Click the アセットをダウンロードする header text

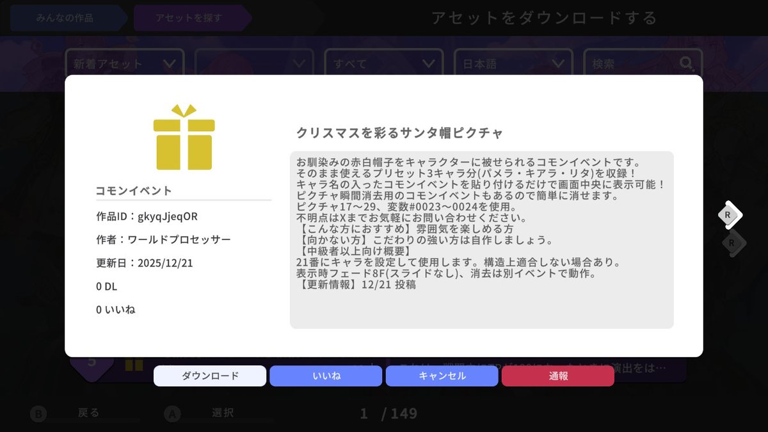coord(544,18)
